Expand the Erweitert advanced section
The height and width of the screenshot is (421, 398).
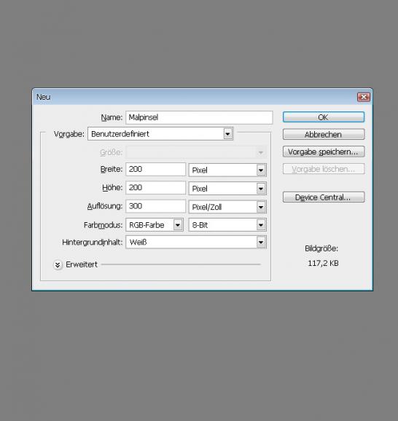click(58, 265)
